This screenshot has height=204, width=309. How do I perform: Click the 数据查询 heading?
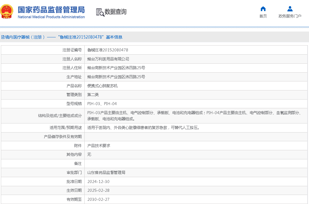coord(115,12)
